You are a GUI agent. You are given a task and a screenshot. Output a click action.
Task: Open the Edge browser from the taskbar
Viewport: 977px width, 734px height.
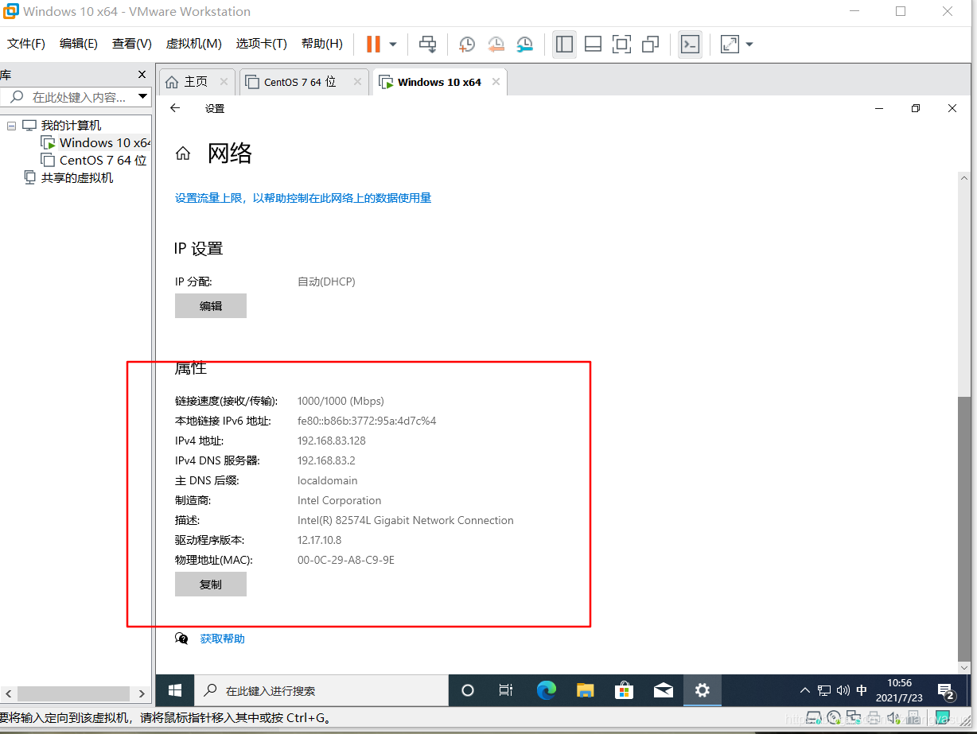click(x=546, y=690)
